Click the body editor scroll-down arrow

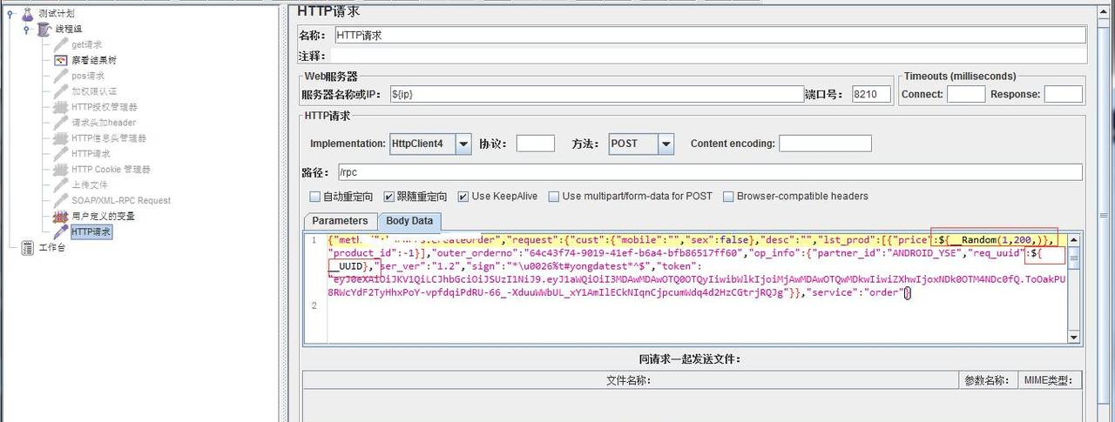[x=1074, y=336]
